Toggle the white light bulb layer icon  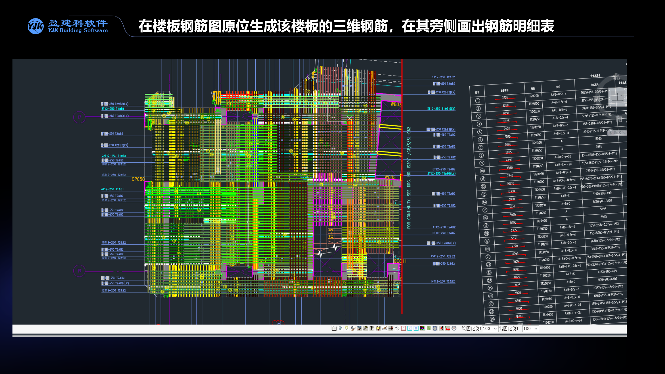(x=340, y=329)
